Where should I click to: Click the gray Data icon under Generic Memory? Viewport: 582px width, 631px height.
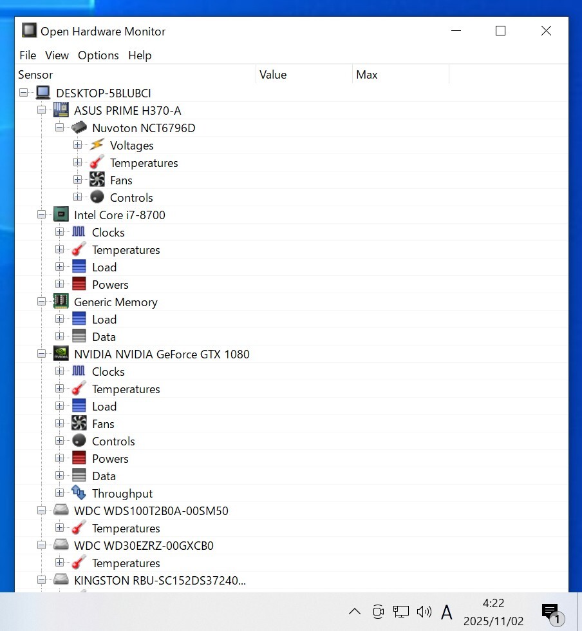pos(79,336)
